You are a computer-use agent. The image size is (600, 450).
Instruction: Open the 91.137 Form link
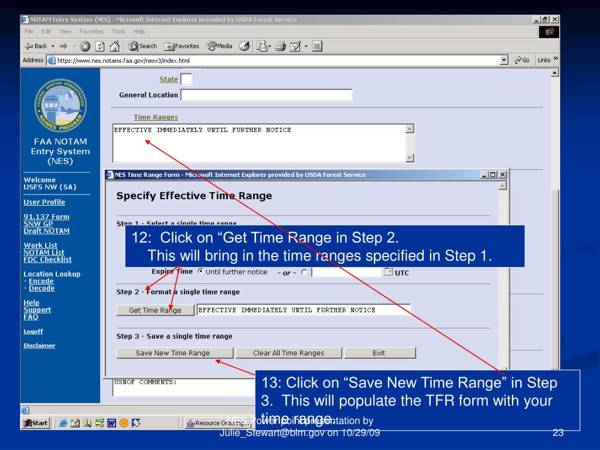(46, 217)
